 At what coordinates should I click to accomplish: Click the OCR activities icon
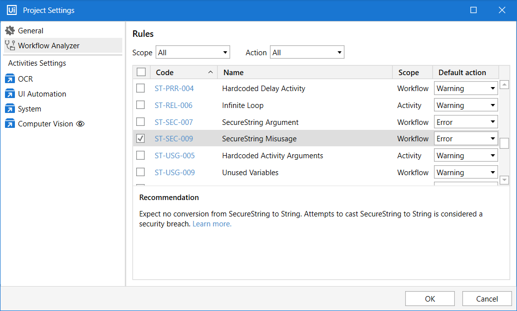[x=10, y=79]
